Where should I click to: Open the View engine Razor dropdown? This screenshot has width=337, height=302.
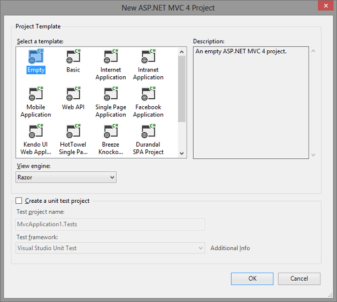tap(66, 177)
